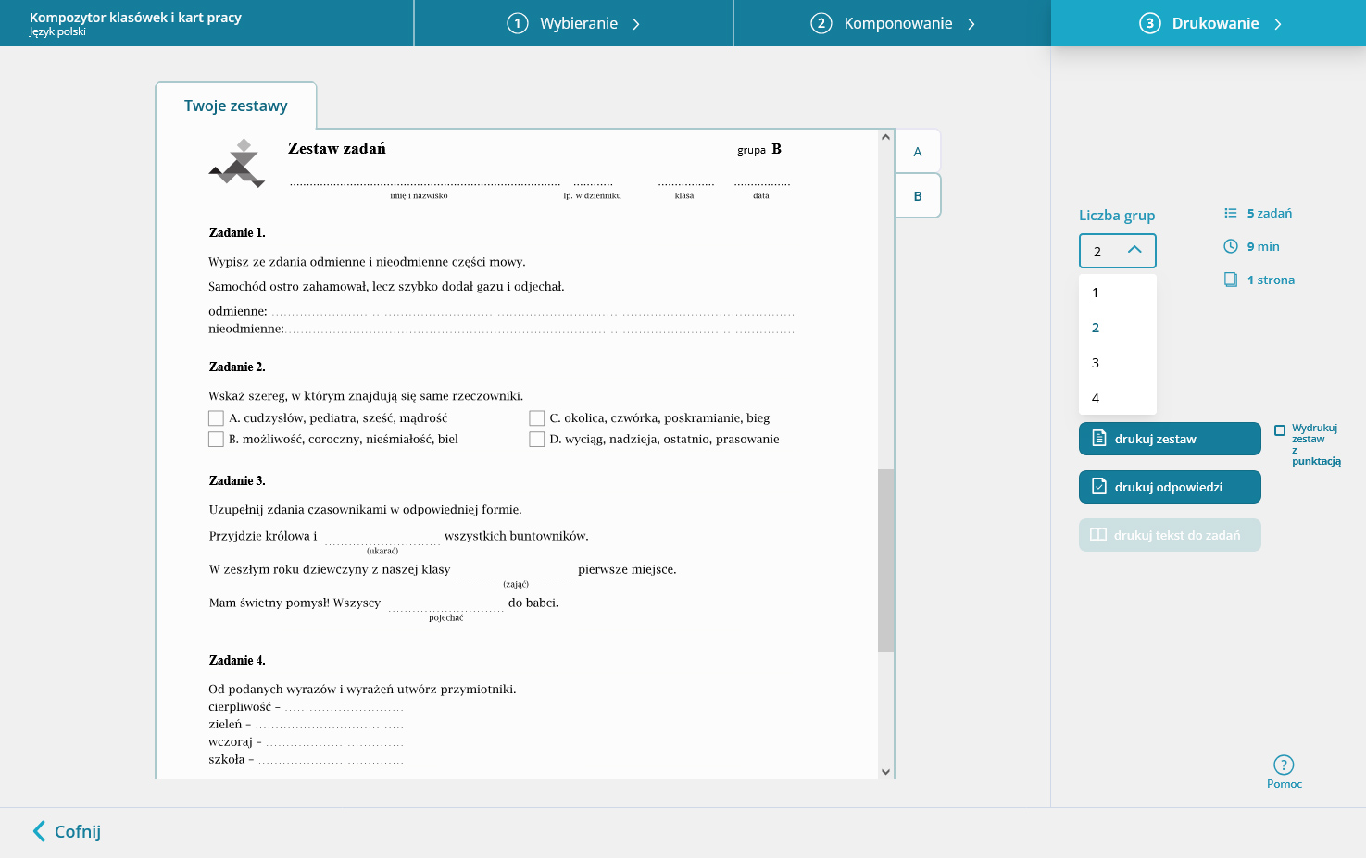Tick answer D wyciąg, nadzieja checkbox
This screenshot has height=858, width=1366.
click(x=536, y=440)
